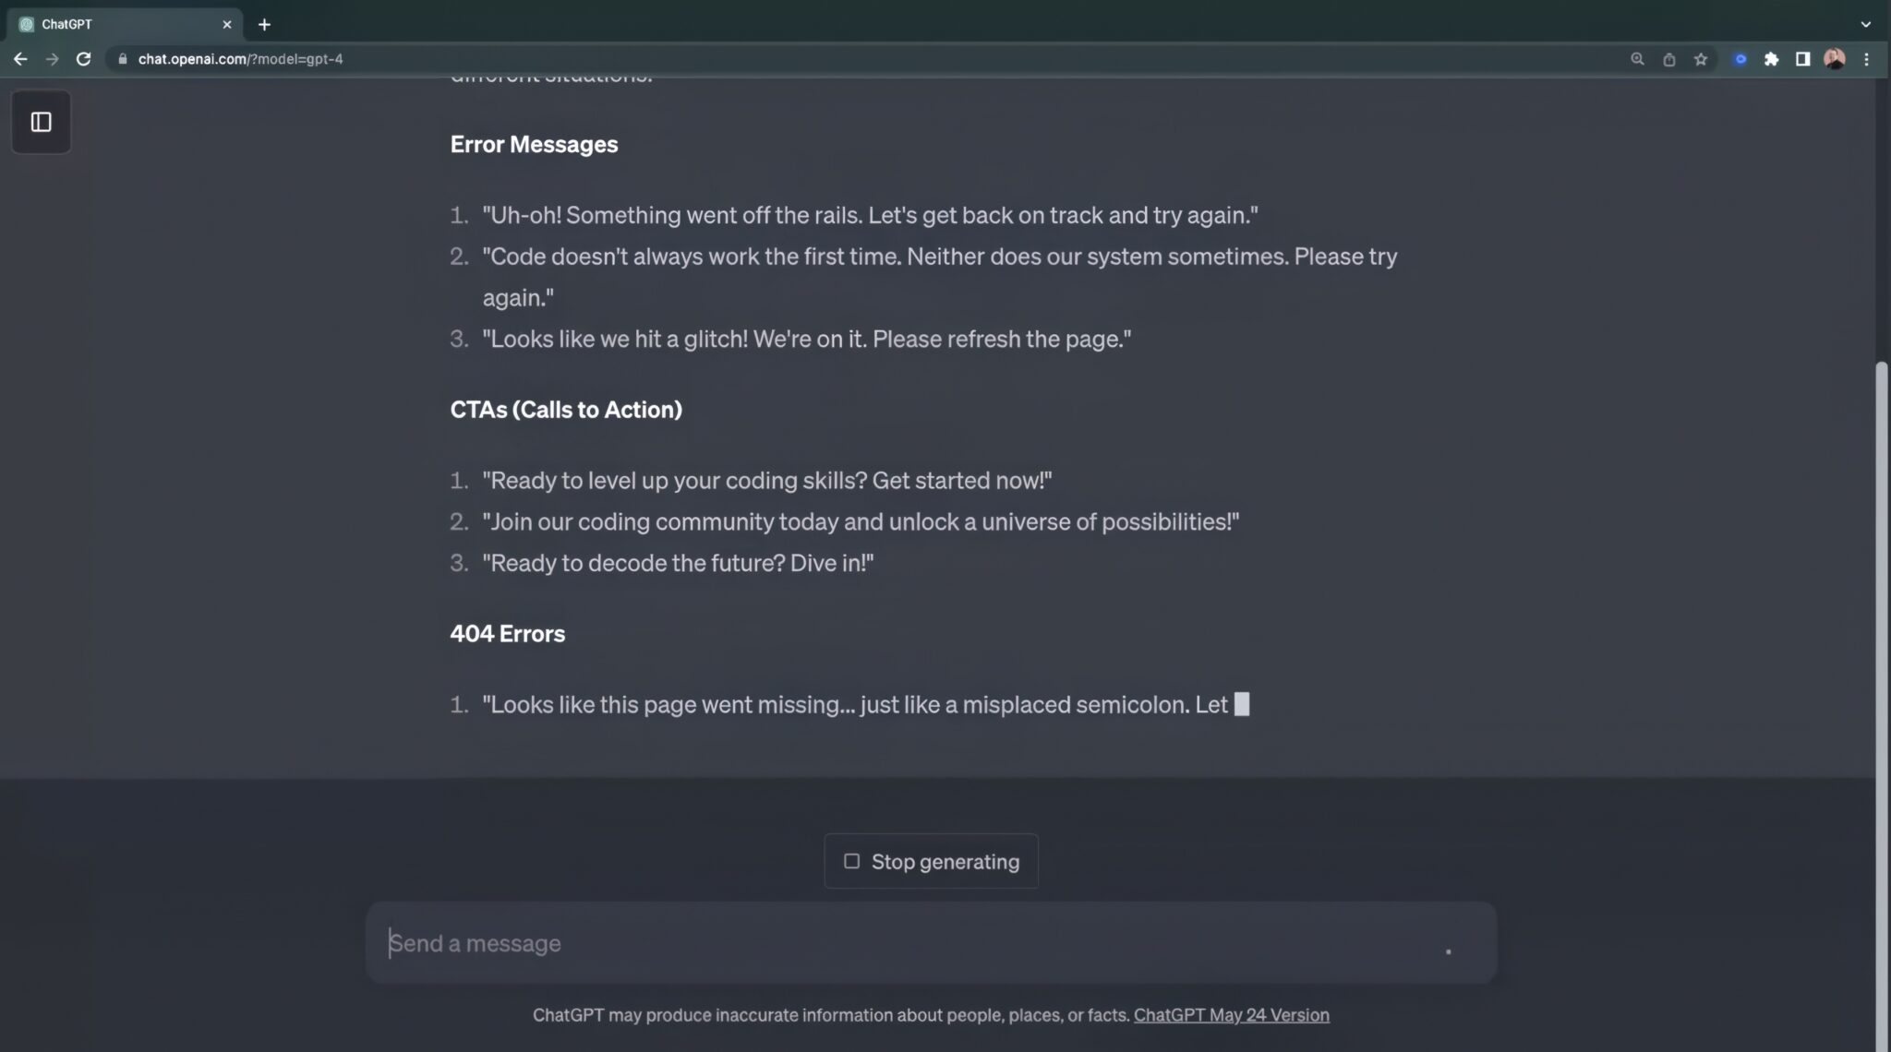Click the Stop generating button
This screenshot has height=1052, width=1891.
click(931, 861)
